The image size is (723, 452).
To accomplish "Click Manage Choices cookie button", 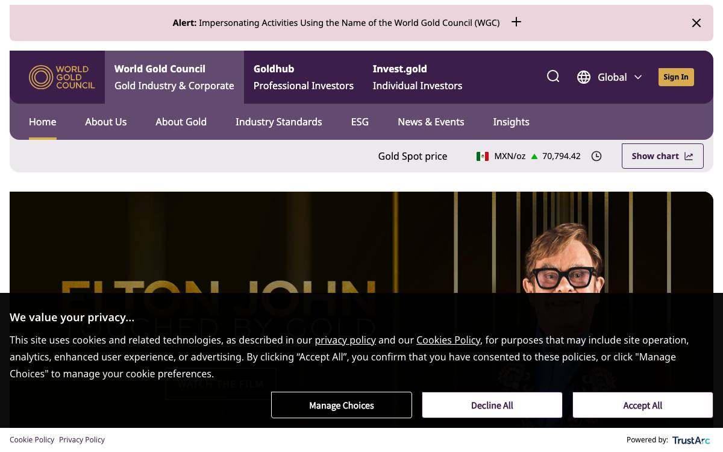I will (342, 406).
